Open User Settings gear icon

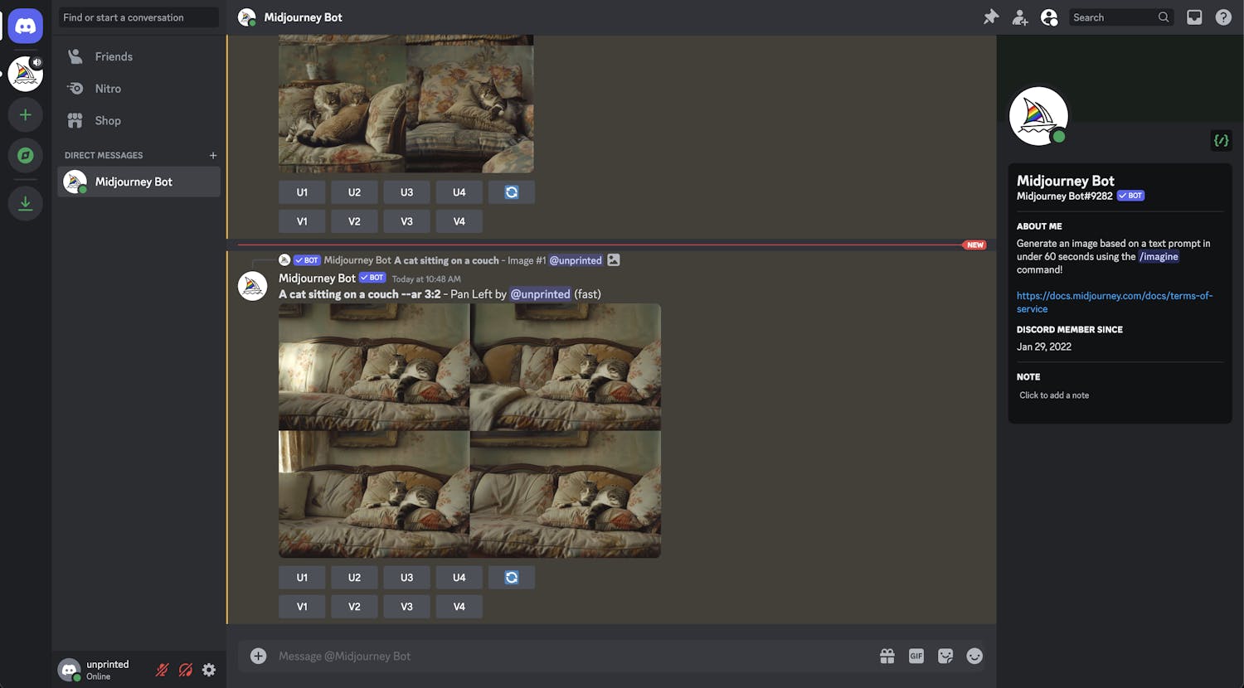click(209, 670)
